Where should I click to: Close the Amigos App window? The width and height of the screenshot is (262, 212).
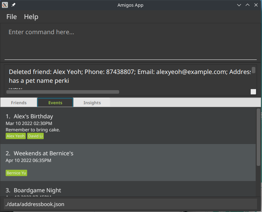point(256,5)
